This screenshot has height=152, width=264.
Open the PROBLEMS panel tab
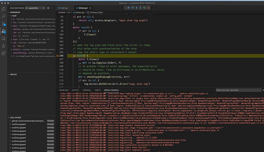pos(64,90)
